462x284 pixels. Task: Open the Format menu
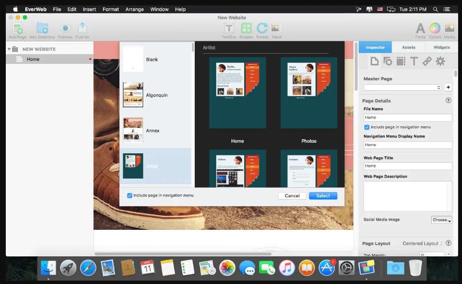(111, 9)
